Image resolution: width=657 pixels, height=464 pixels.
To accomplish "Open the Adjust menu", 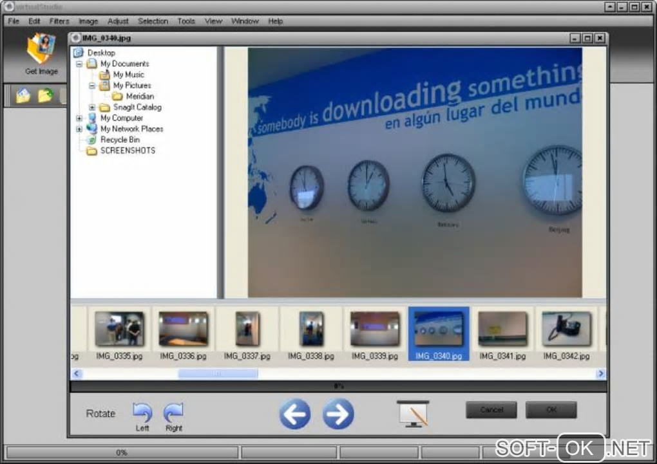I will tap(118, 21).
